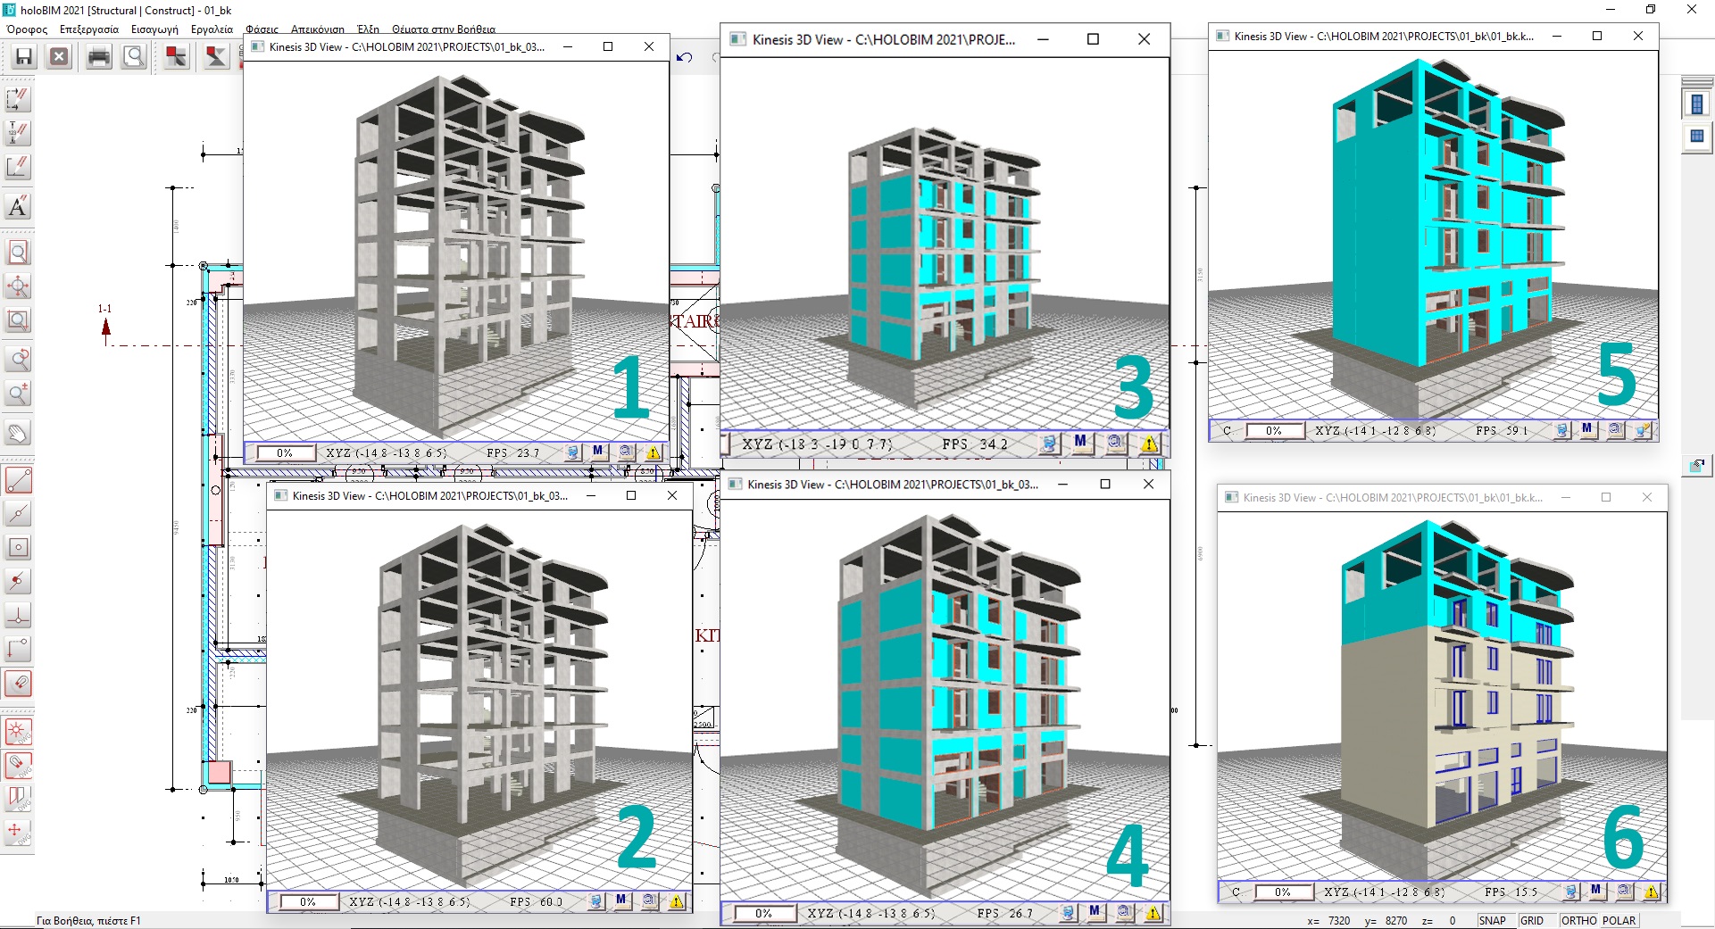Toggle GRID mode in status bar
The height and width of the screenshot is (929, 1715).
coord(1532,920)
